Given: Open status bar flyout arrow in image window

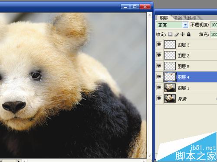Looking at the screenshot, I should (x=18, y=161).
